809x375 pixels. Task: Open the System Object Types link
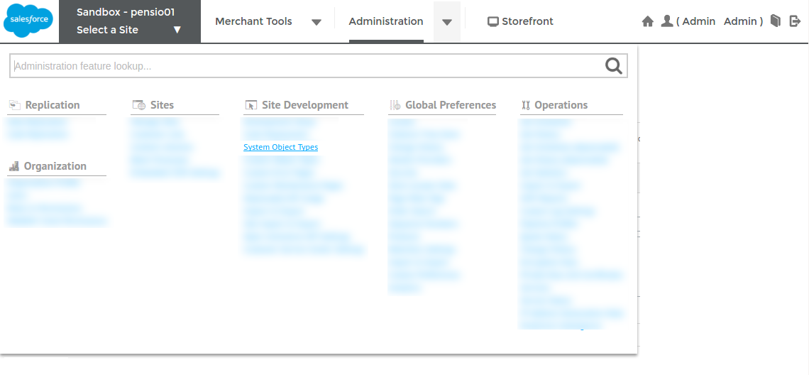click(281, 147)
